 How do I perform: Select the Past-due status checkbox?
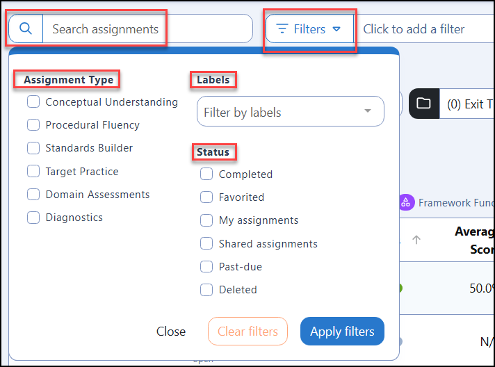pos(206,267)
